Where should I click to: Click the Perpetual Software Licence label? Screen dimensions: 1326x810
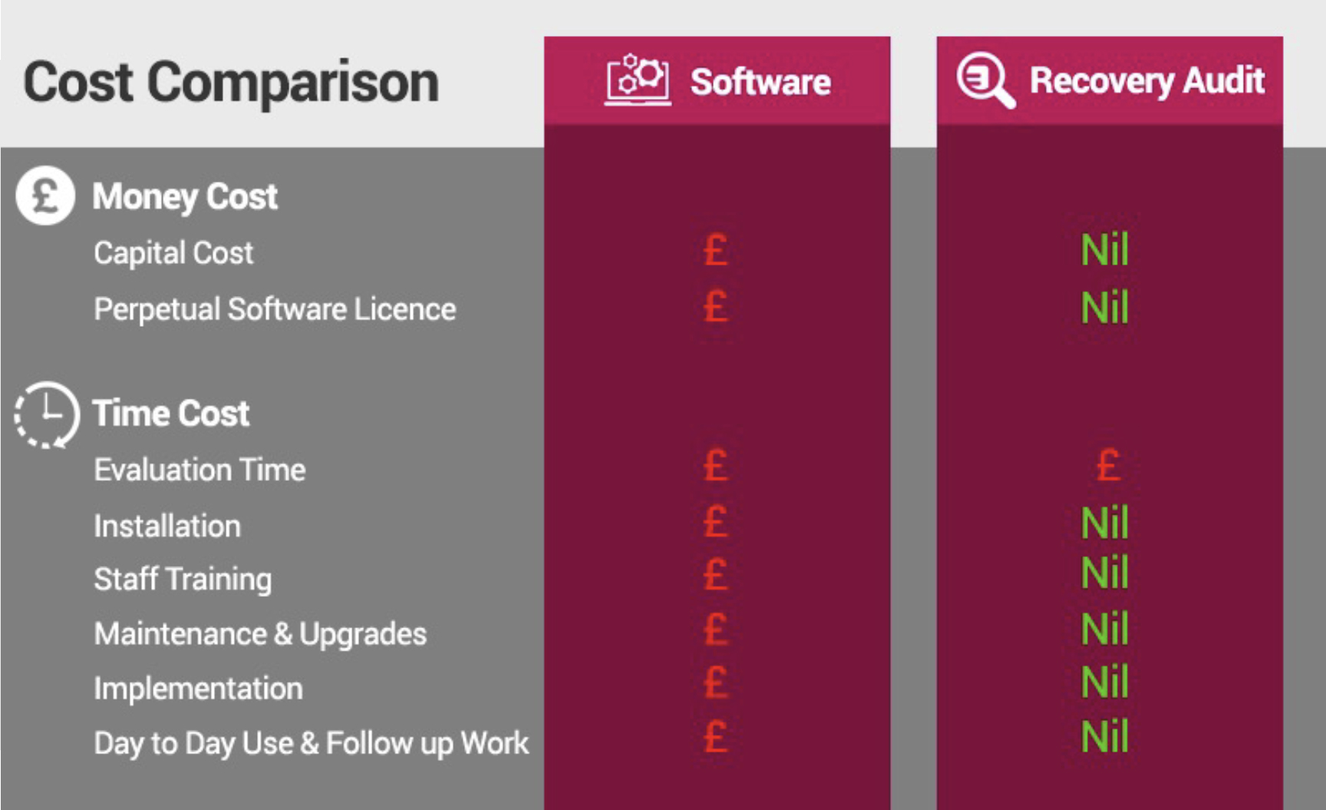pyautogui.click(x=275, y=310)
